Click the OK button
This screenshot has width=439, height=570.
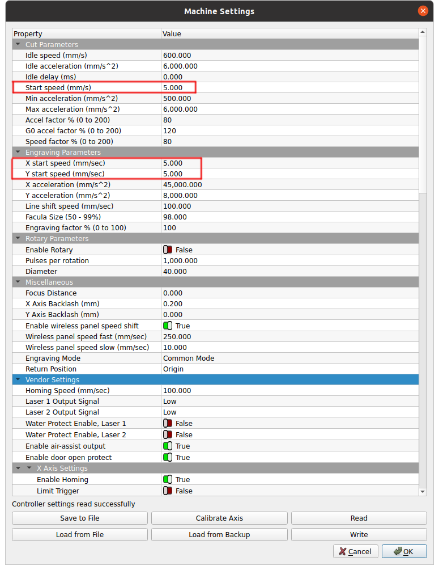[x=404, y=551]
